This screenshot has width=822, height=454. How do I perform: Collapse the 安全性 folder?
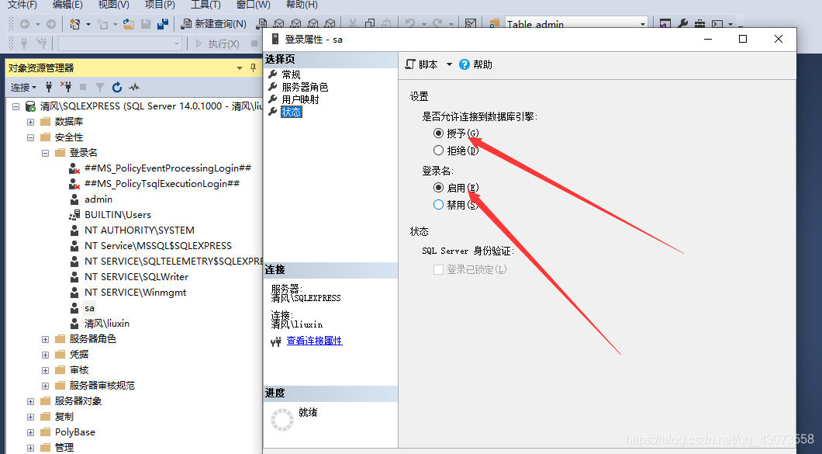tap(30, 137)
